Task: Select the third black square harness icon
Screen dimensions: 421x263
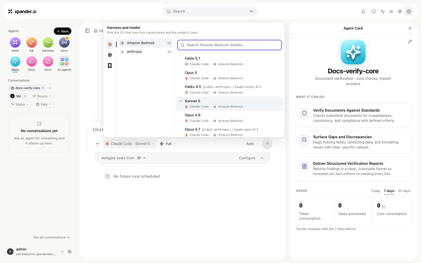Action: tap(110, 65)
